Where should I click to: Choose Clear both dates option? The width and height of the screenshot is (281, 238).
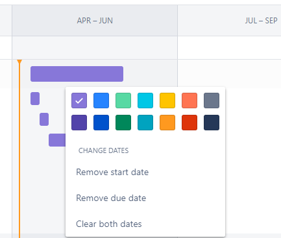coord(145,224)
